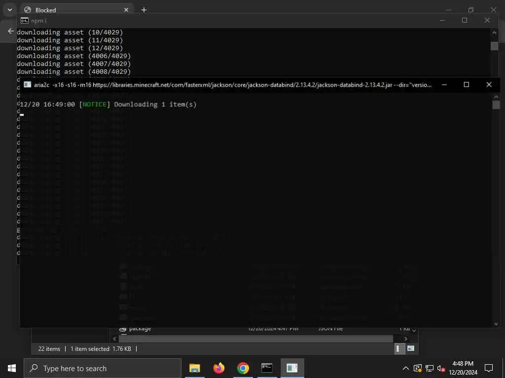Switch Explorer to large icons view
Viewport: 505px width, 378px height.
[x=411, y=348]
